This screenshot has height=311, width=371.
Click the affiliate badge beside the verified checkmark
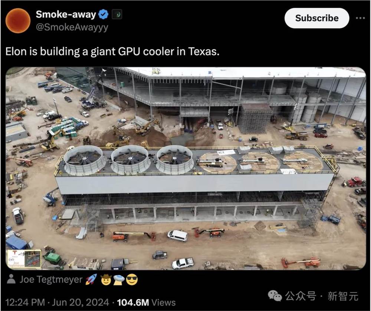(x=117, y=15)
